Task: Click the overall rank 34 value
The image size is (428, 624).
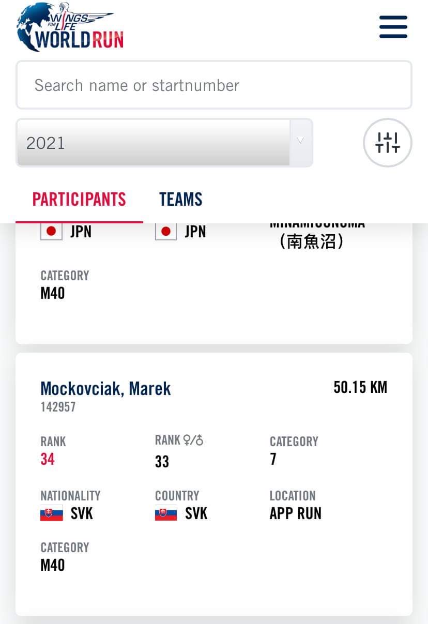Action: tap(48, 459)
